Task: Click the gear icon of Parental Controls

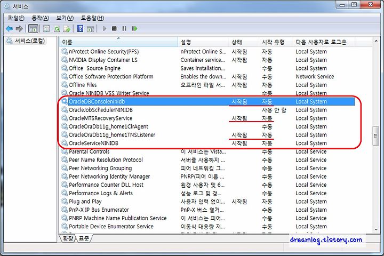Action: [x=65, y=151]
